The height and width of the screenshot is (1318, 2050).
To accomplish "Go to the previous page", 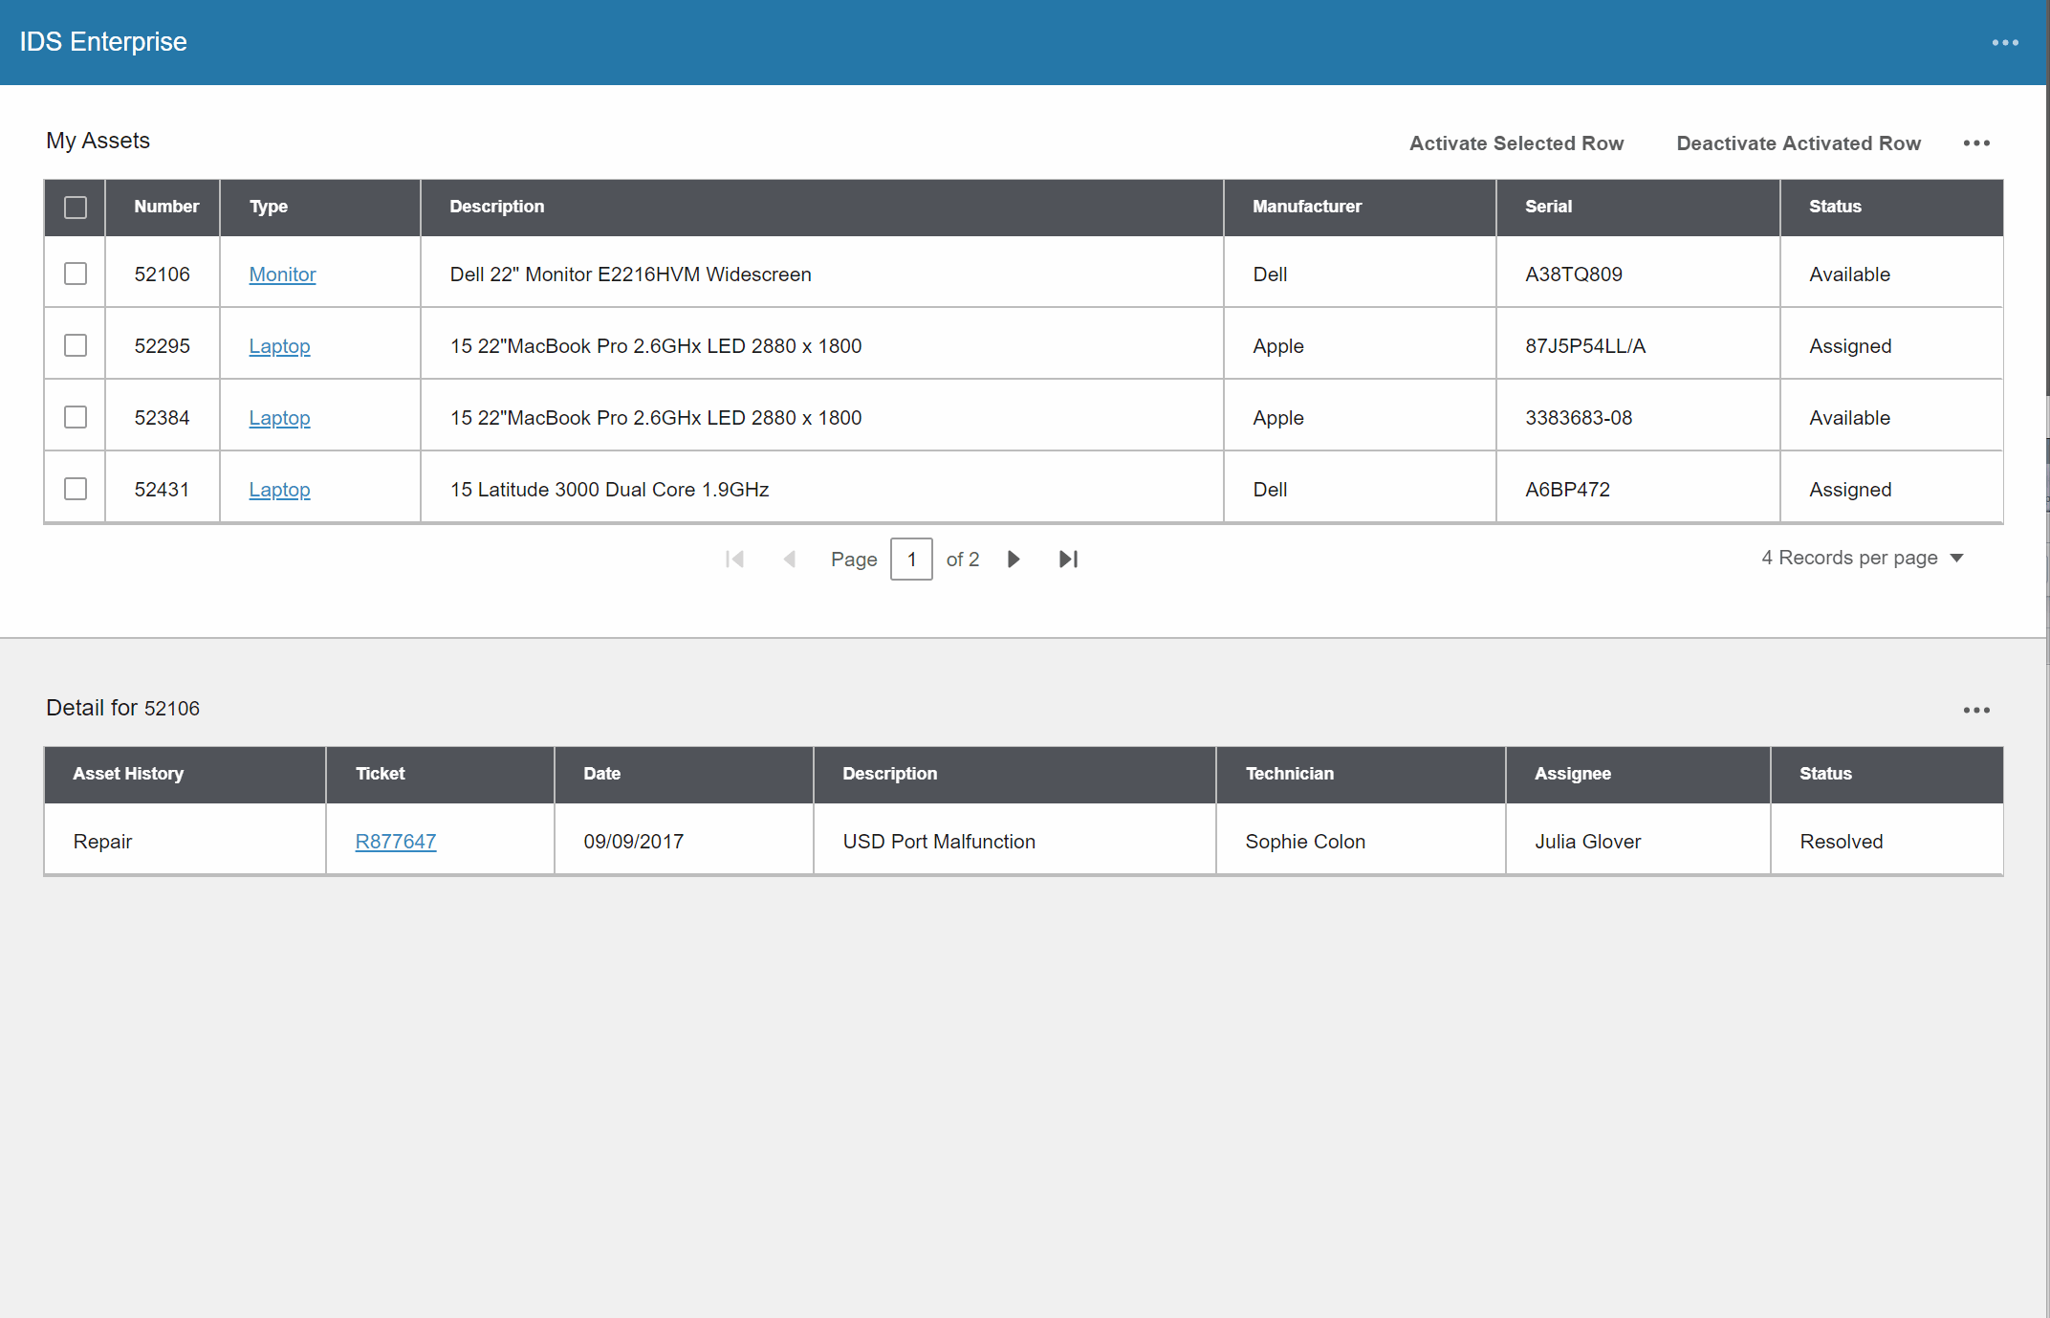I will (x=790, y=559).
